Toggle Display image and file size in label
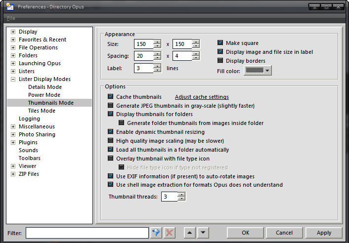This screenshot has width=349, height=243. pos(220,51)
